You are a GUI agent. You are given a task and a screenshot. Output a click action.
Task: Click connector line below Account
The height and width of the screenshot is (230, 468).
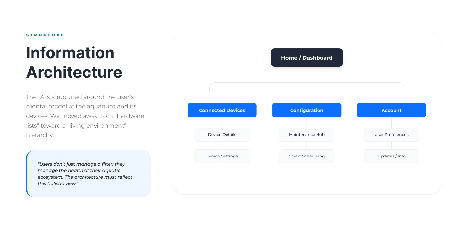(391, 123)
